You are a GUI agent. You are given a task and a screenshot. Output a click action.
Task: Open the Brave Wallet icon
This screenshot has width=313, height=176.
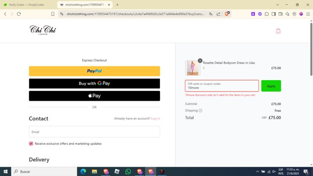[280, 14]
